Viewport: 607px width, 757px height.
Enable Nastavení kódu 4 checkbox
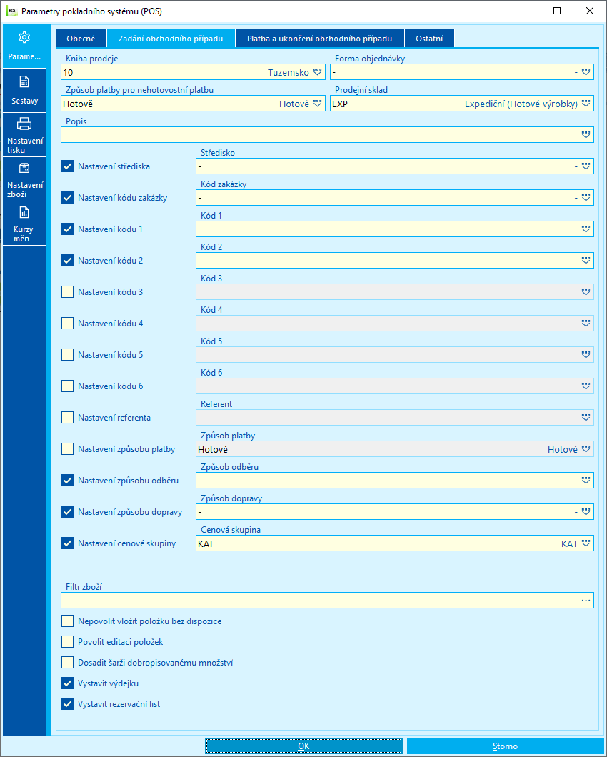(x=68, y=324)
